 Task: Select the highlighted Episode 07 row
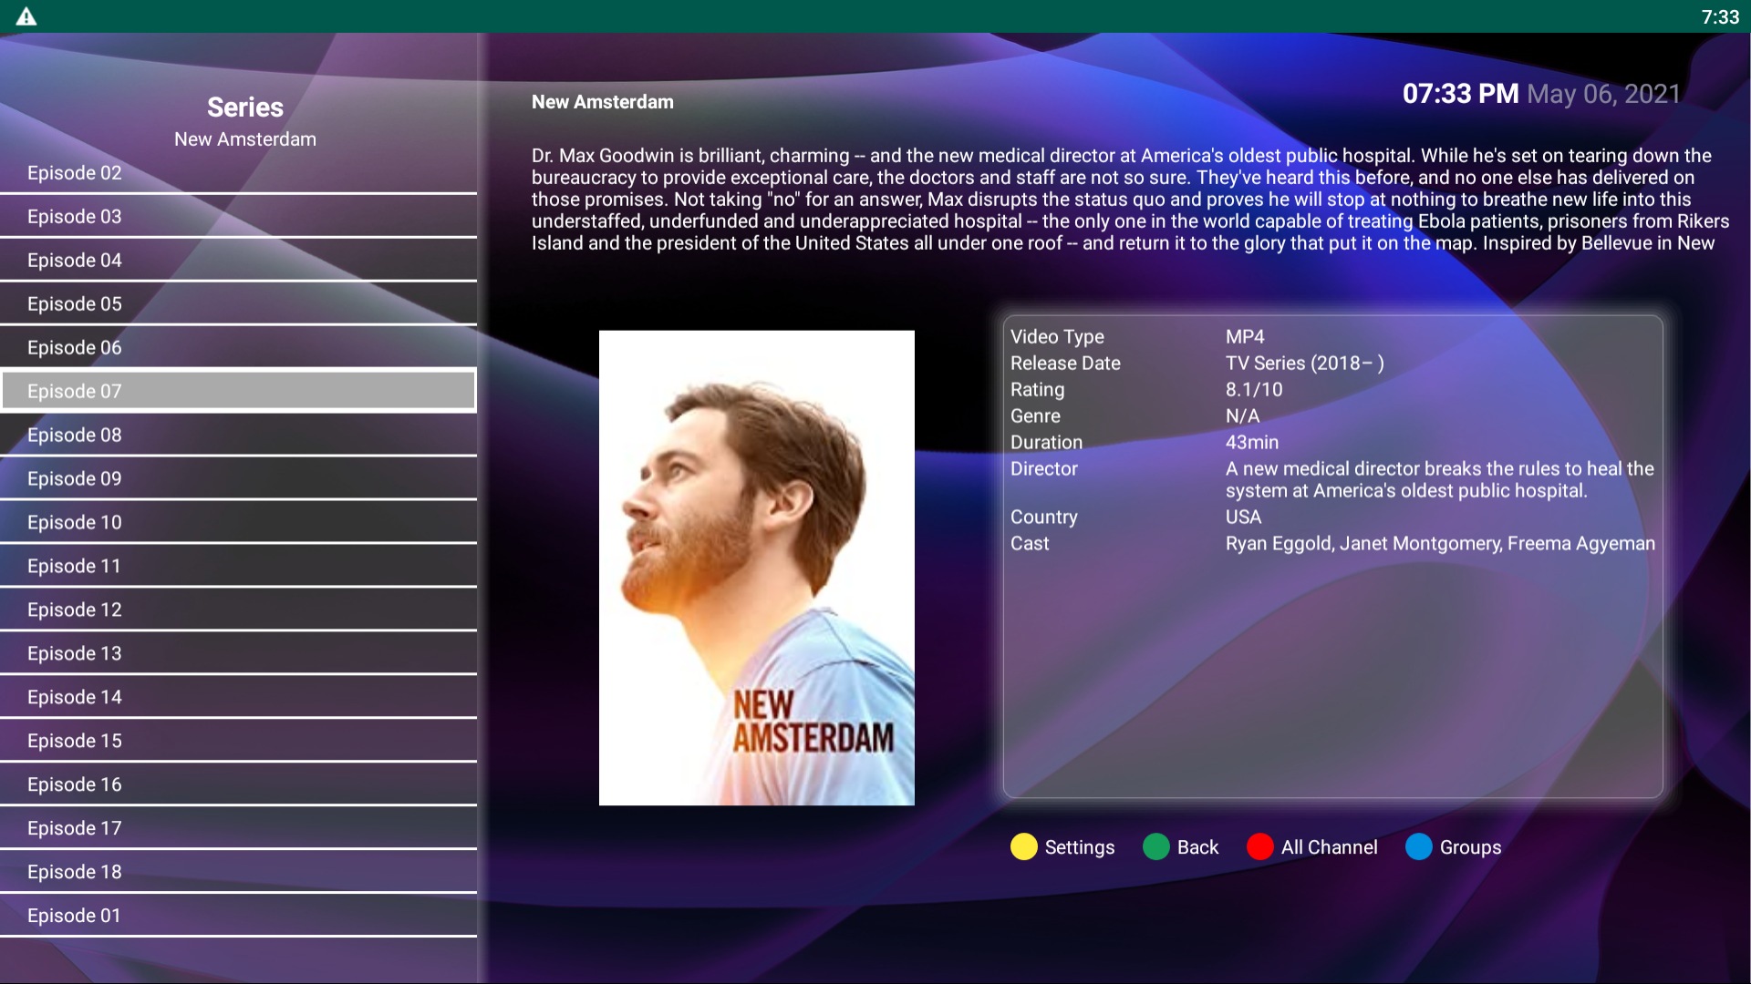point(238,391)
